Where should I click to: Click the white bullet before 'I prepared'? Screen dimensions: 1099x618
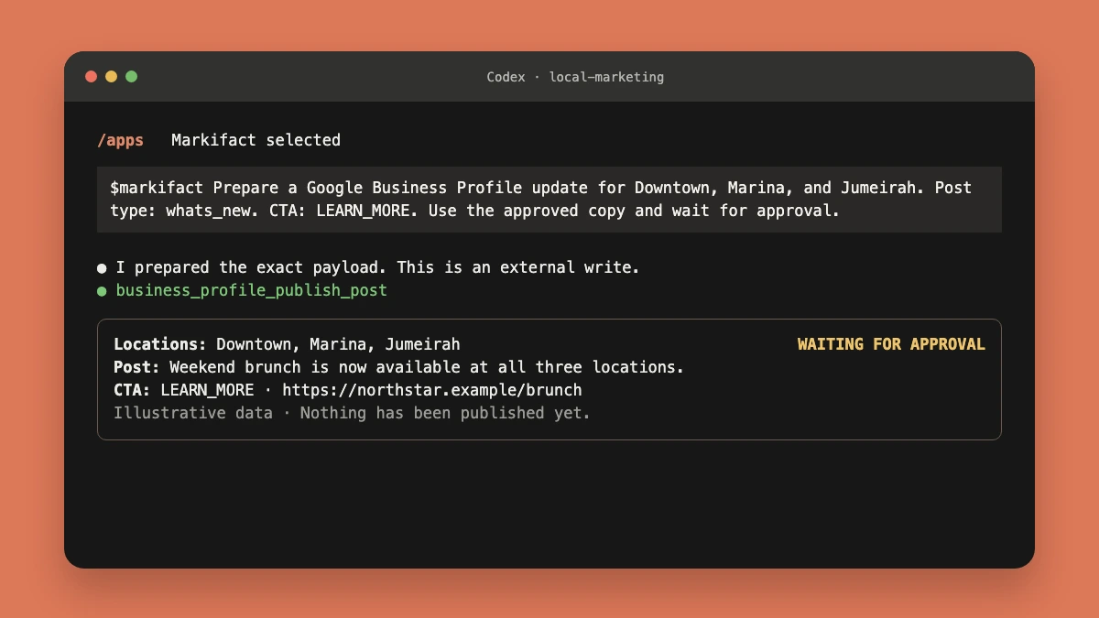(x=102, y=268)
